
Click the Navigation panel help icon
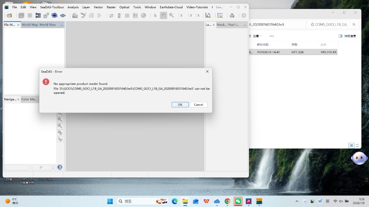point(60,167)
